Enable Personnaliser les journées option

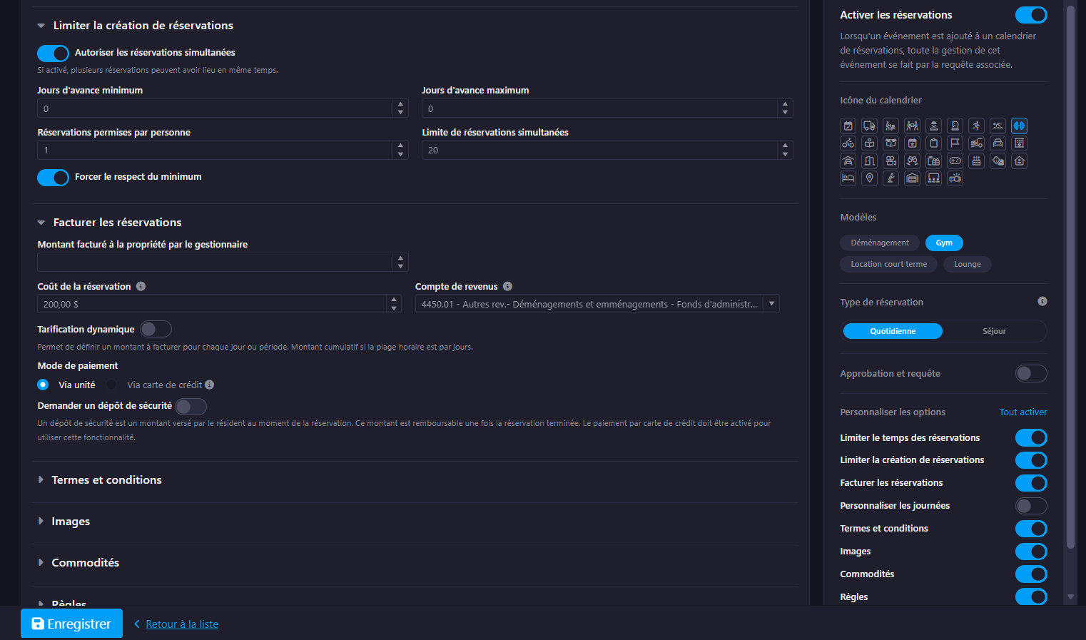pos(1031,506)
